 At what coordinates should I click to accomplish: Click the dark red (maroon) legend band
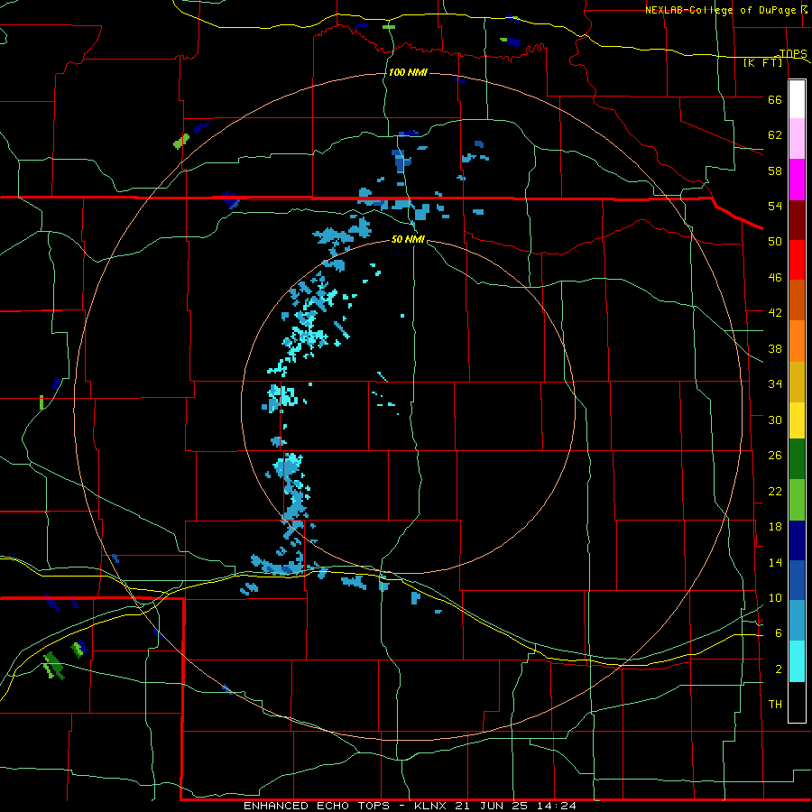[x=797, y=219]
